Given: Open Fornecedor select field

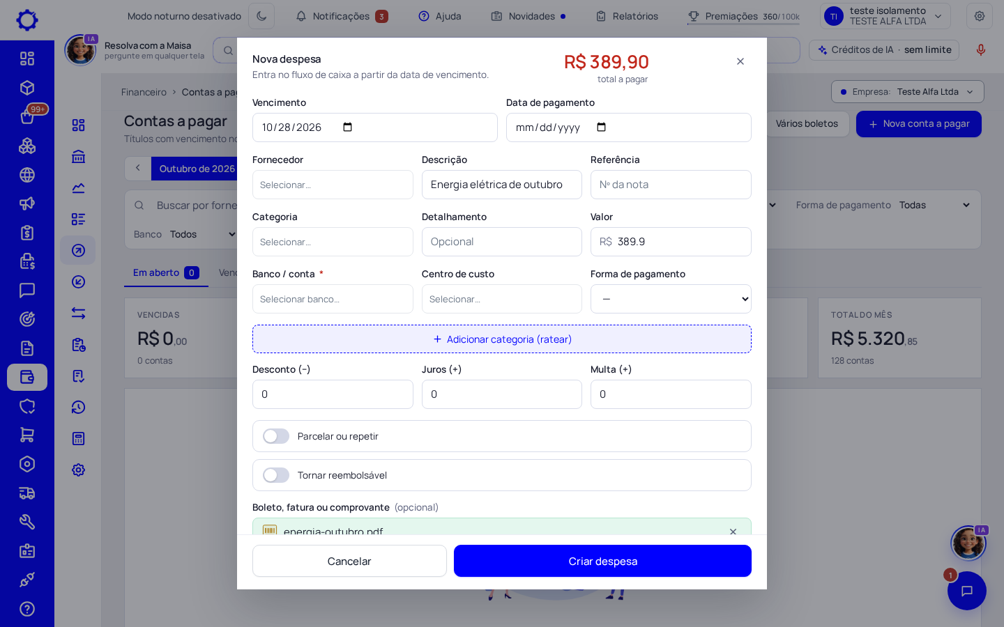Looking at the screenshot, I should (333, 185).
